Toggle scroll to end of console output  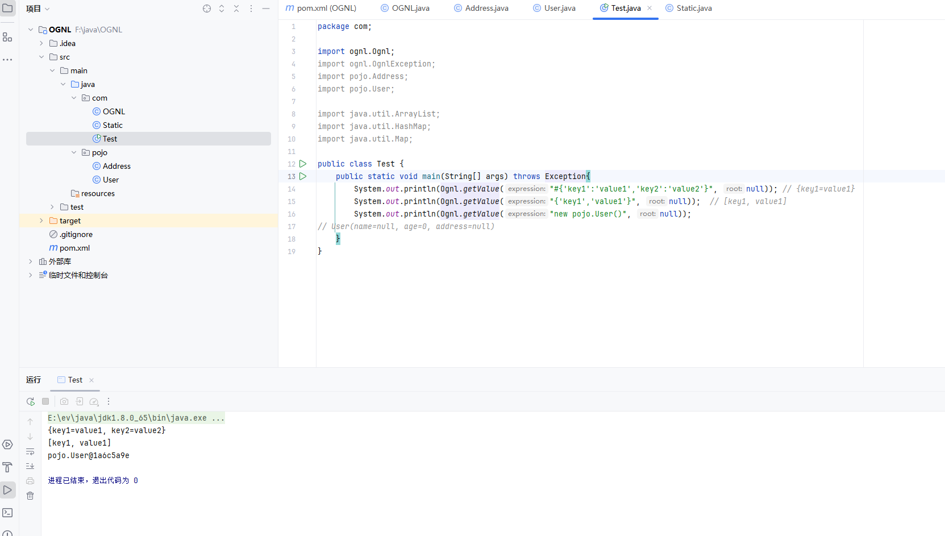click(30, 466)
